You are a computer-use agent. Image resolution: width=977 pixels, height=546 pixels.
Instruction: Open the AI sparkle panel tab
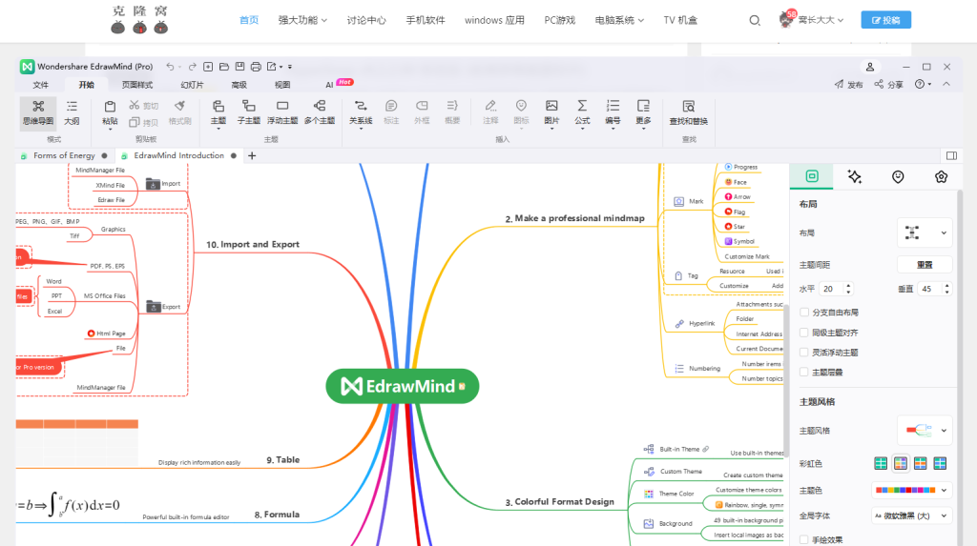[855, 177]
